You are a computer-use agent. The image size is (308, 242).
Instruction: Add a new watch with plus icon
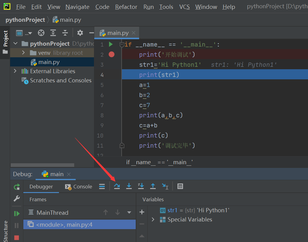[142, 212]
